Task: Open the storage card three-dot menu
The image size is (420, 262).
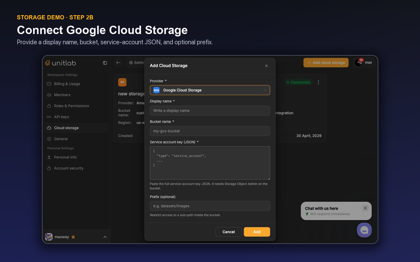Action: point(318,82)
